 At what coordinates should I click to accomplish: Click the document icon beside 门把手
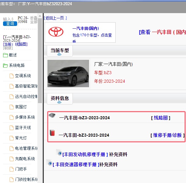(x=12, y=169)
